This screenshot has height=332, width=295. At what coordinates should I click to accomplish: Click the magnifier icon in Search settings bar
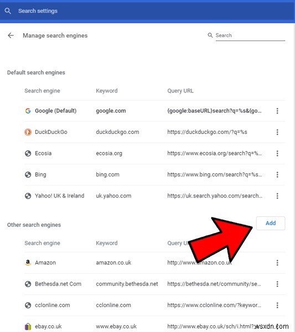pos(8,11)
